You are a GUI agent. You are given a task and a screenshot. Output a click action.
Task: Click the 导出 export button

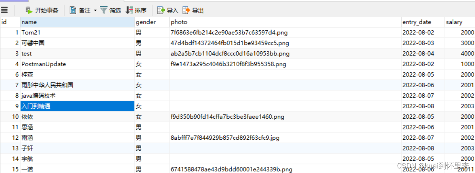click(x=193, y=10)
